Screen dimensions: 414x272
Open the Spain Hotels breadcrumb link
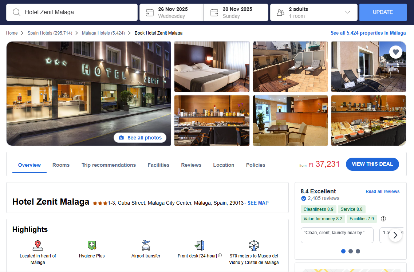tap(40, 33)
